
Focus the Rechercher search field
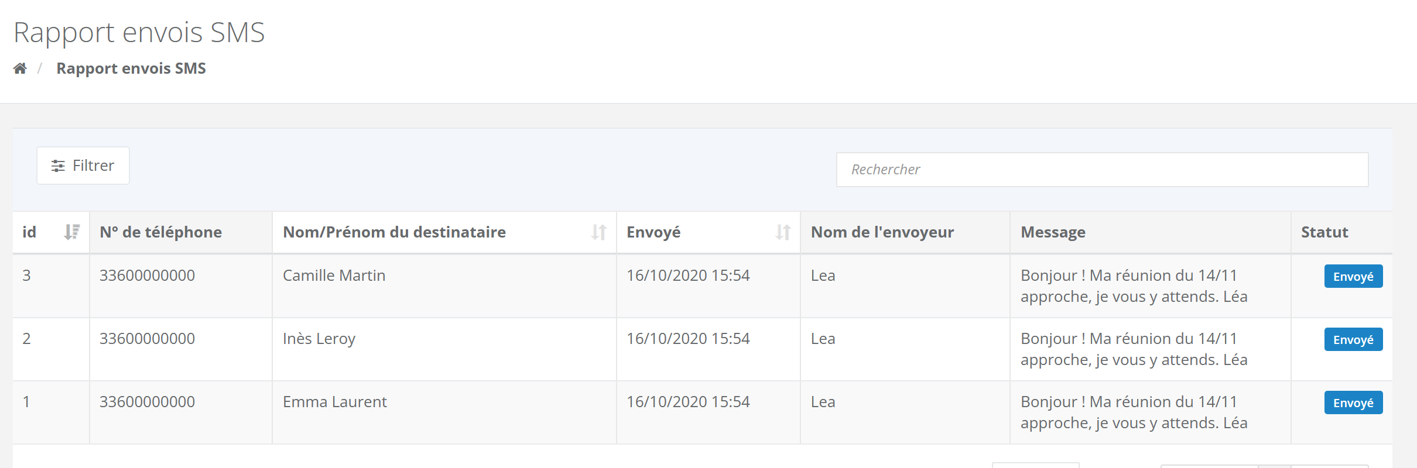coord(1102,170)
